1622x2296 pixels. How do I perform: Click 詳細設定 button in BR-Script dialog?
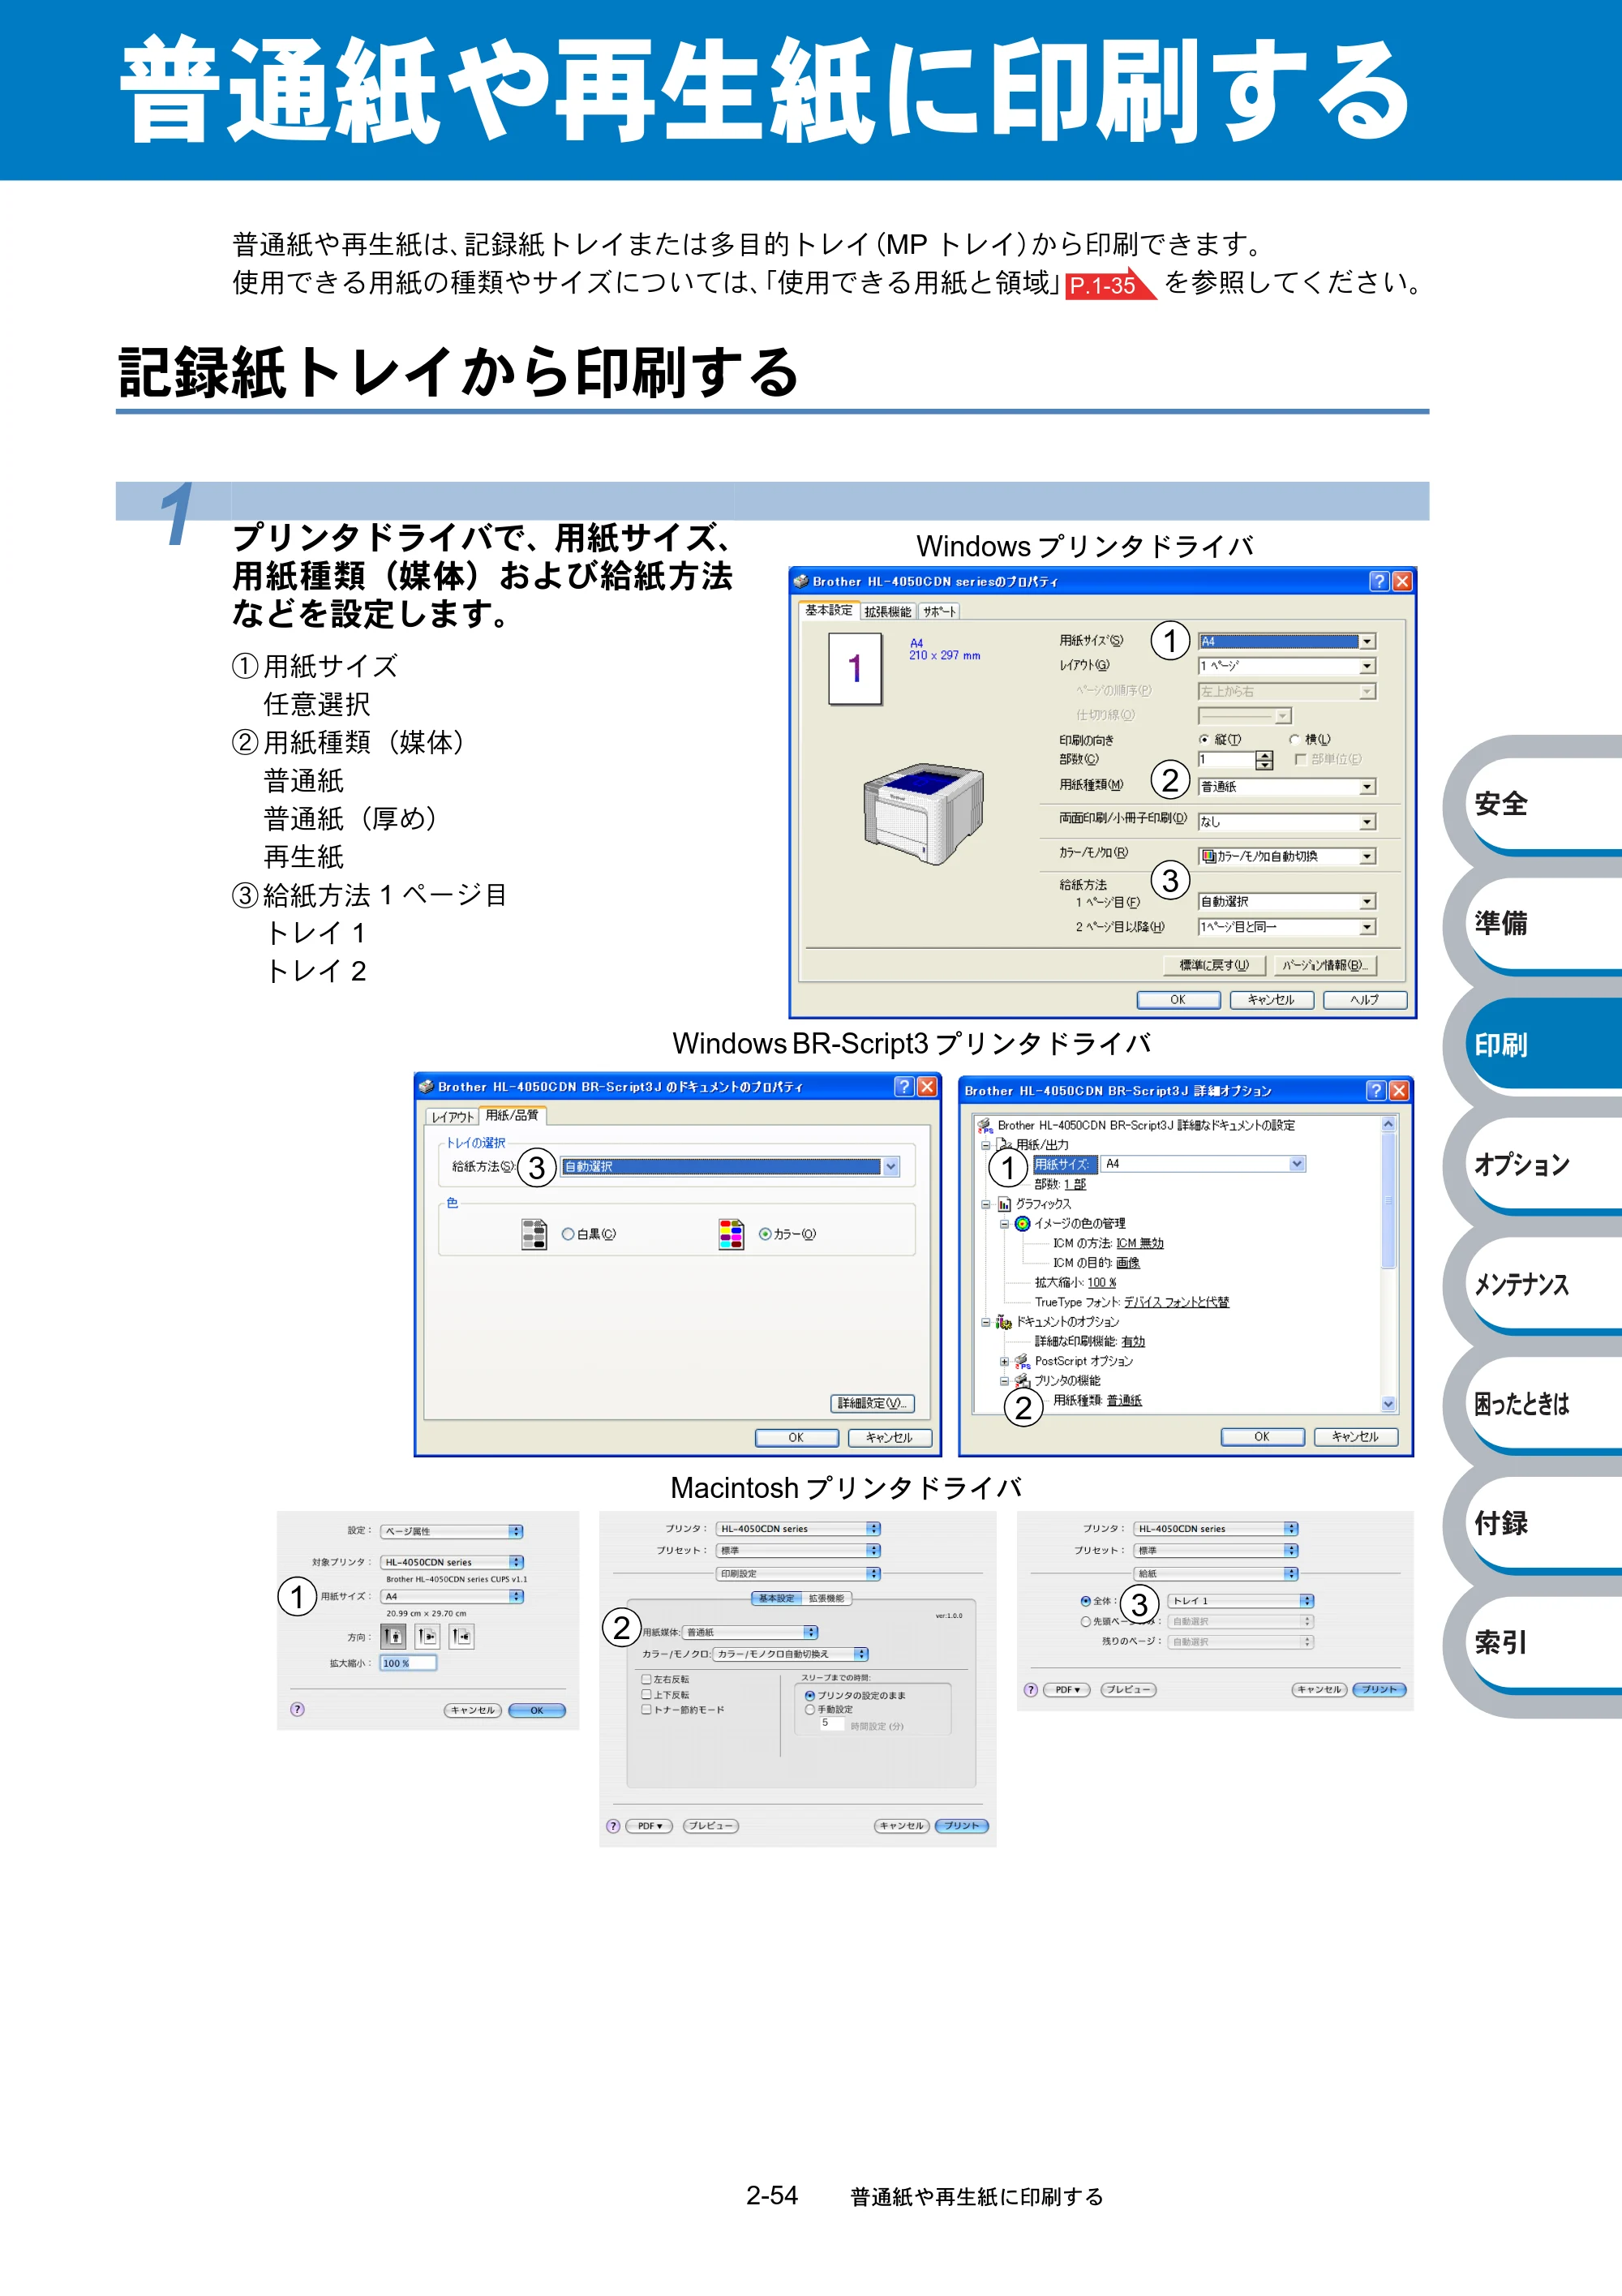click(872, 1403)
